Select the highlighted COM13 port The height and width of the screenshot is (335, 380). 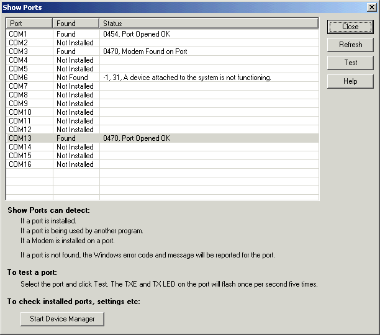coord(163,138)
